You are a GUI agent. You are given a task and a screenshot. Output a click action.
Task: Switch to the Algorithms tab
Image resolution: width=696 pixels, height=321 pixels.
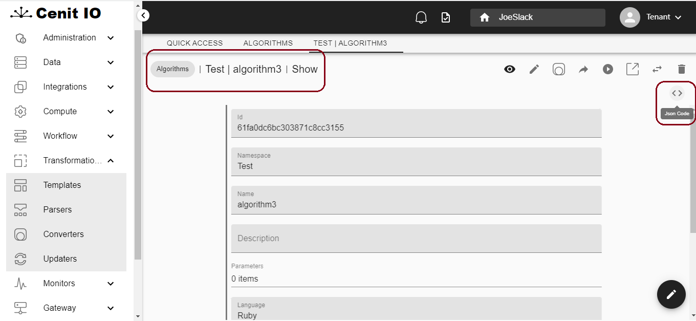[268, 43]
